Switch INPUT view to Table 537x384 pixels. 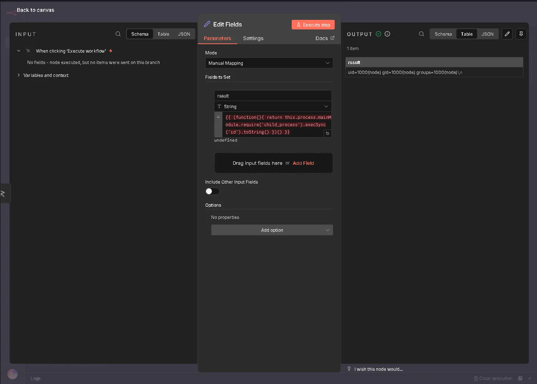(x=163, y=34)
